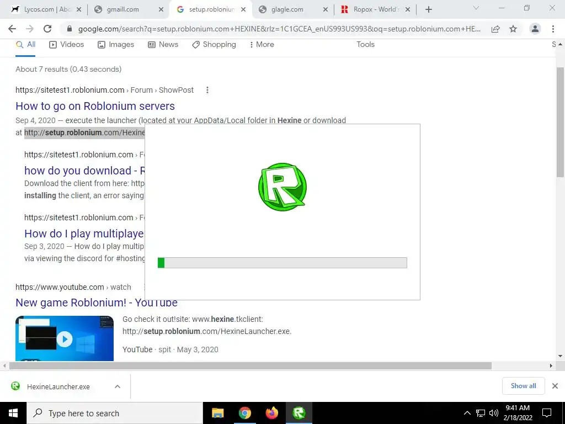Select the Images search filter
The width and height of the screenshot is (565, 424).
coord(116,44)
